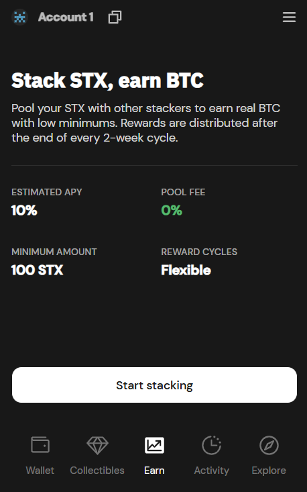Viewport: 307px width, 492px height.
Task: Click the 100 STX minimum amount
Action: (x=37, y=270)
